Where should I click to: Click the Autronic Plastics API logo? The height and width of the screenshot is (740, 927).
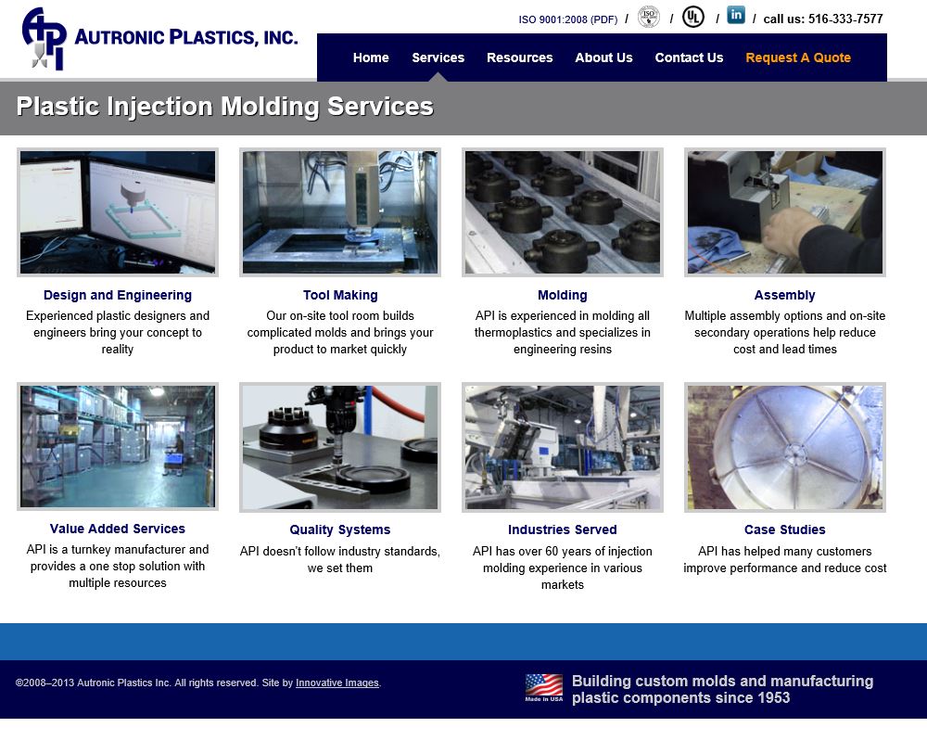coord(158,37)
